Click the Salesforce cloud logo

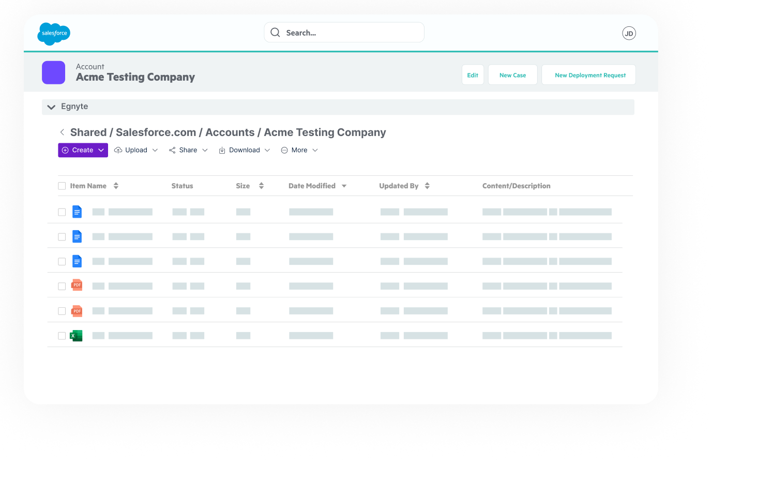(53, 34)
